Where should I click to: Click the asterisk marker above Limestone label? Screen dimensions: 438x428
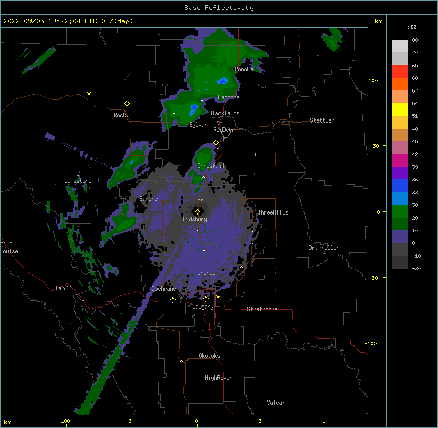click(x=78, y=176)
